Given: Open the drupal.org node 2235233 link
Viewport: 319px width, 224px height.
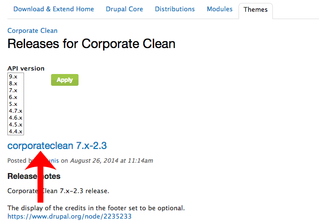Looking at the screenshot, I should 70,216.
